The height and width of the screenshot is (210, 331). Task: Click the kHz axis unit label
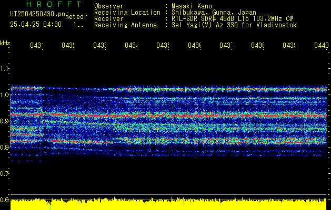5,43
